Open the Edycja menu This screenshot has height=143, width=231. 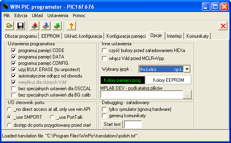(21, 15)
